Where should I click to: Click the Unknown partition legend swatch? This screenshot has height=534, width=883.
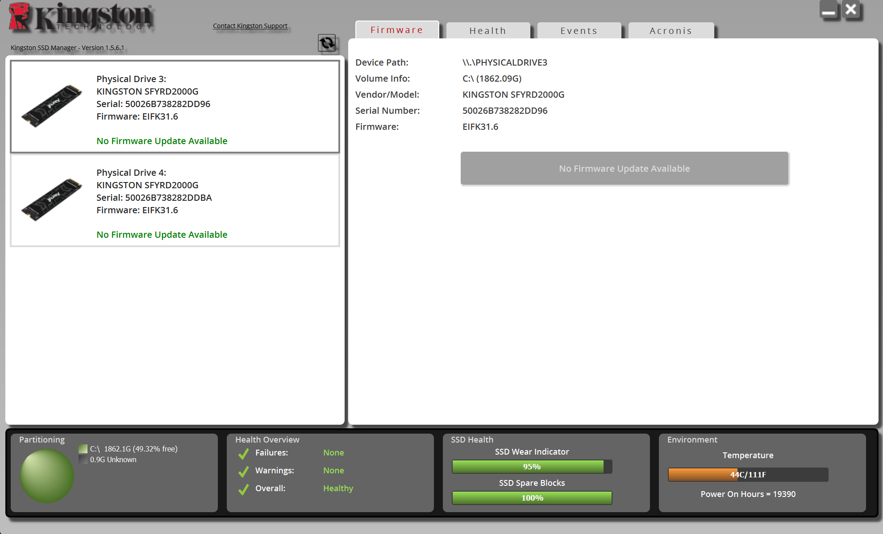pos(83,459)
